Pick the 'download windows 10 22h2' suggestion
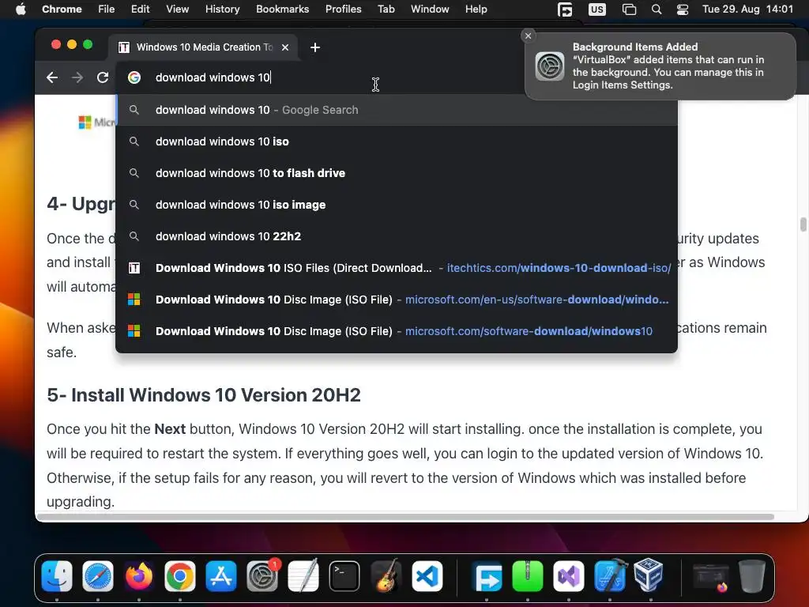Image resolution: width=809 pixels, height=607 pixels. tap(397, 236)
